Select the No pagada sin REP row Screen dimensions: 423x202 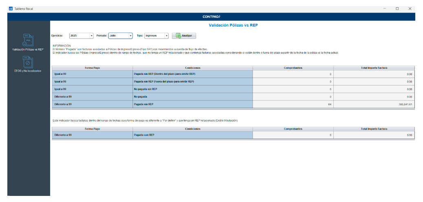coord(192,89)
